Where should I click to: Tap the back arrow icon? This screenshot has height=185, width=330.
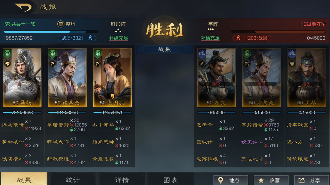coord(23,7)
